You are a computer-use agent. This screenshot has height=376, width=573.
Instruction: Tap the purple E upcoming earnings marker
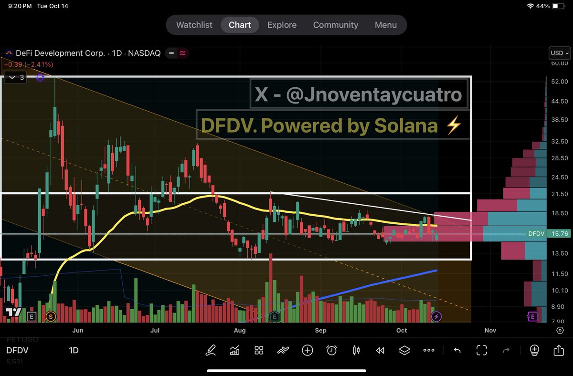(x=531, y=316)
